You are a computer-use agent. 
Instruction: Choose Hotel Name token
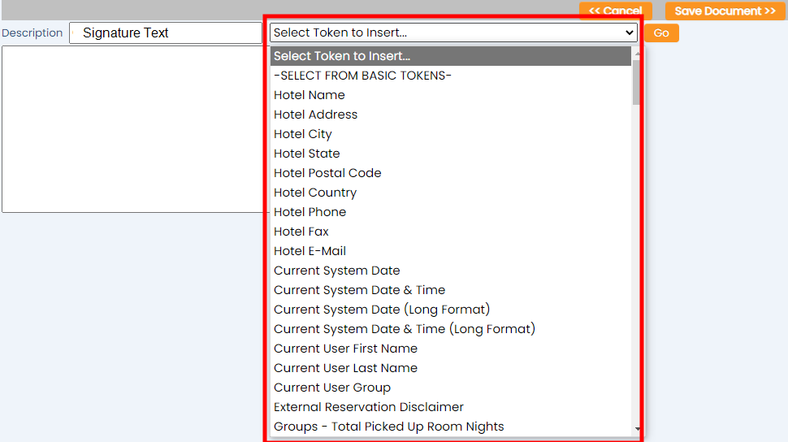450,95
